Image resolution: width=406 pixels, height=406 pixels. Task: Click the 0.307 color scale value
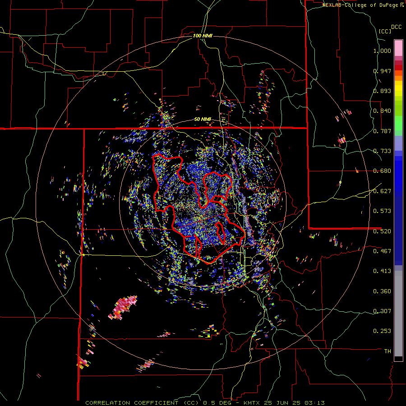tap(382, 311)
